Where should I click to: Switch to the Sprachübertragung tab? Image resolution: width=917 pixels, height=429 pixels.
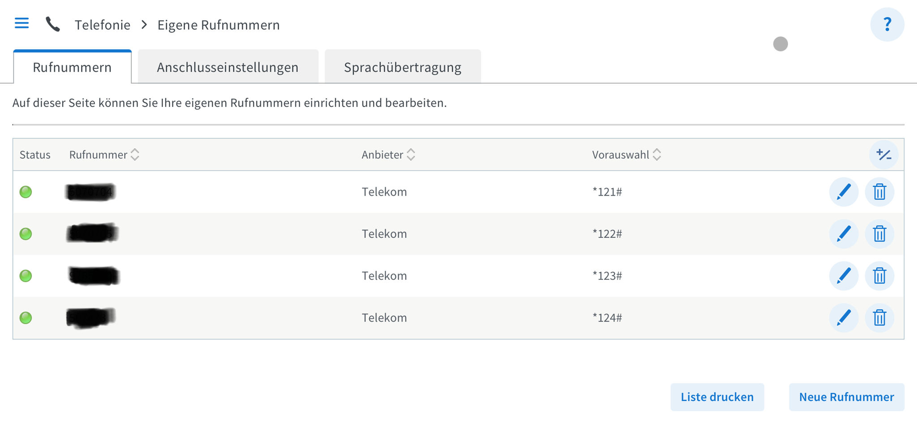tap(402, 67)
